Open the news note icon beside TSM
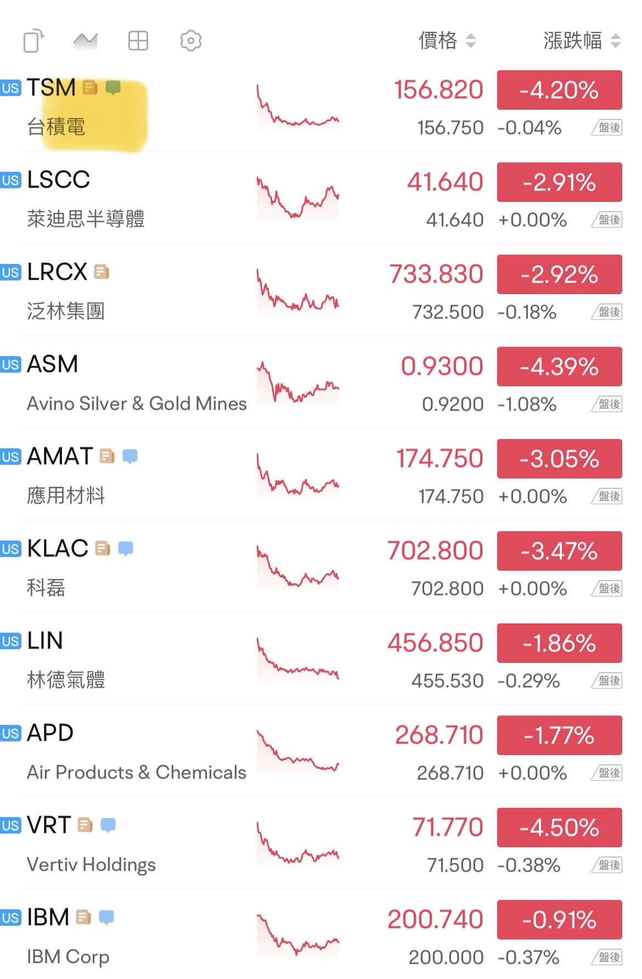 click(x=90, y=87)
